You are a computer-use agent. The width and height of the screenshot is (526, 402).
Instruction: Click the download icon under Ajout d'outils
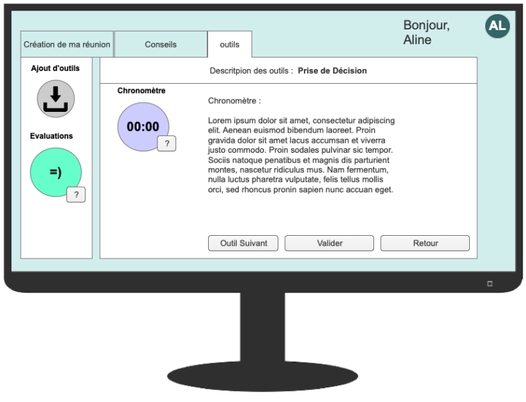point(56,98)
